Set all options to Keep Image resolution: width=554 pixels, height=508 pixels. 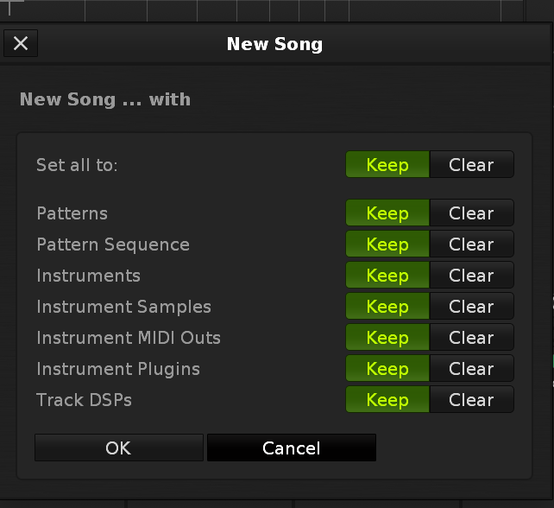387,165
